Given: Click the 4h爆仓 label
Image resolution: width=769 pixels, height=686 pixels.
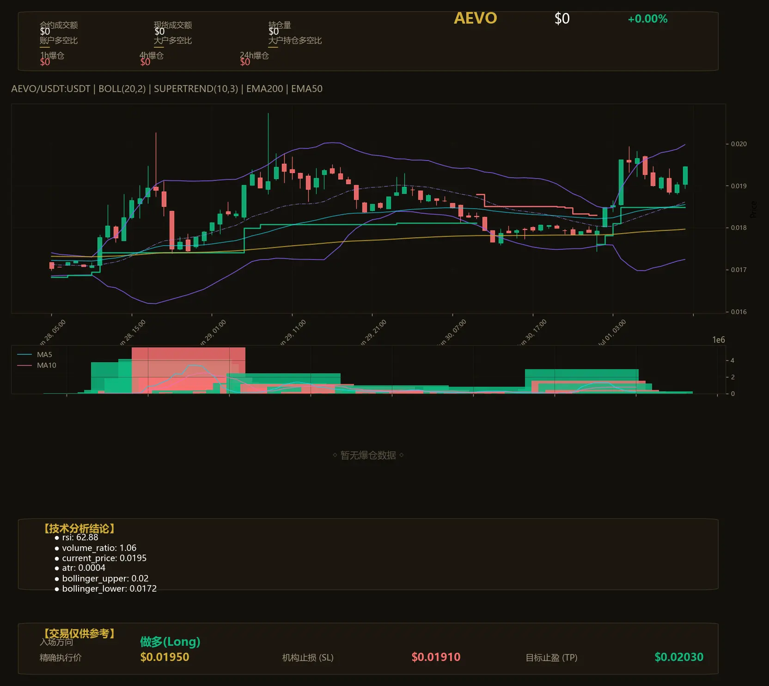Looking at the screenshot, I should pyautogui.click(x=152, y=56).
